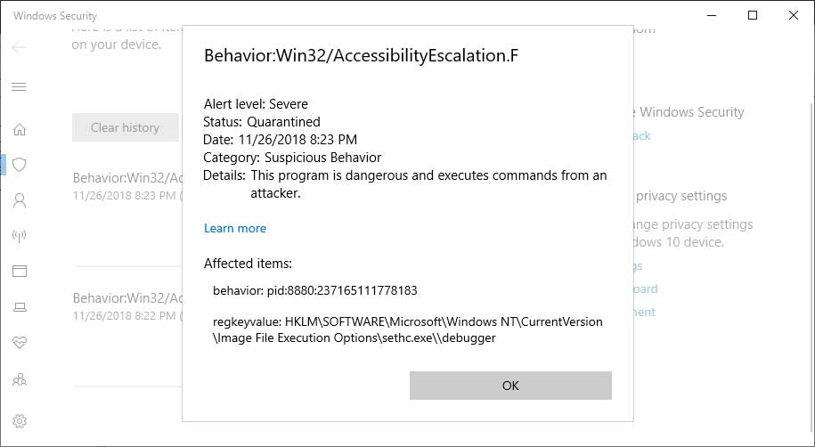The image size is (815, 447).
Task: Open Family options icon in sidebar
Action: (20, 379)
